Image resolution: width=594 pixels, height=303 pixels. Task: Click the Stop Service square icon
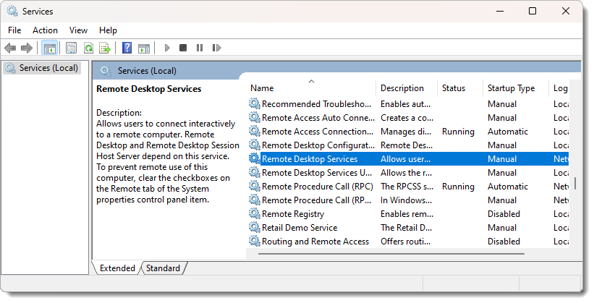pos(183,48)
